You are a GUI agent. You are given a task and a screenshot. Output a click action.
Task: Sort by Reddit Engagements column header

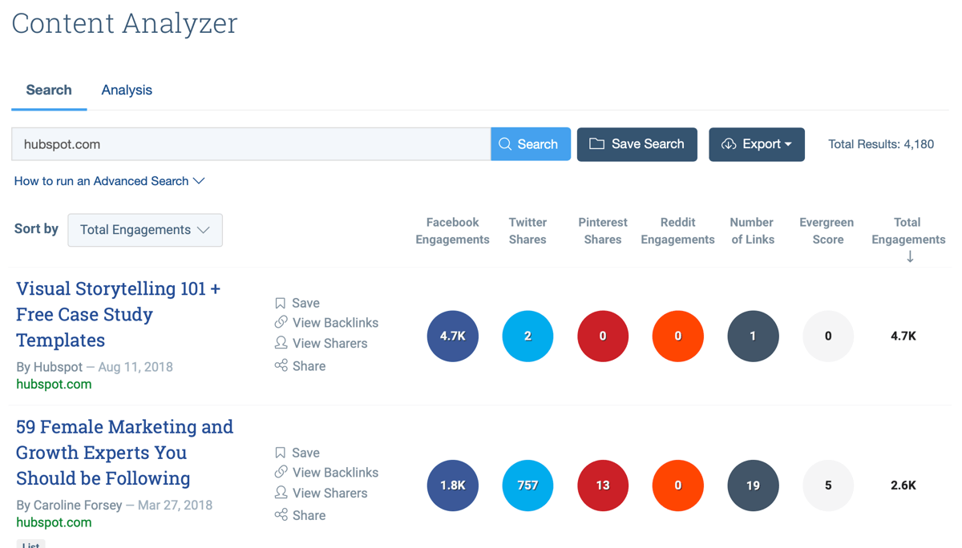click(x=677, y=231)
